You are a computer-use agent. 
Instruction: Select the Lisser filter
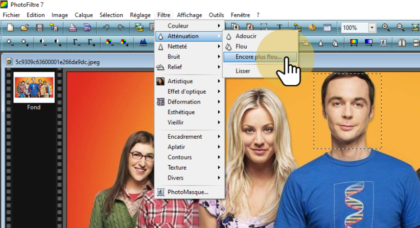260,71
